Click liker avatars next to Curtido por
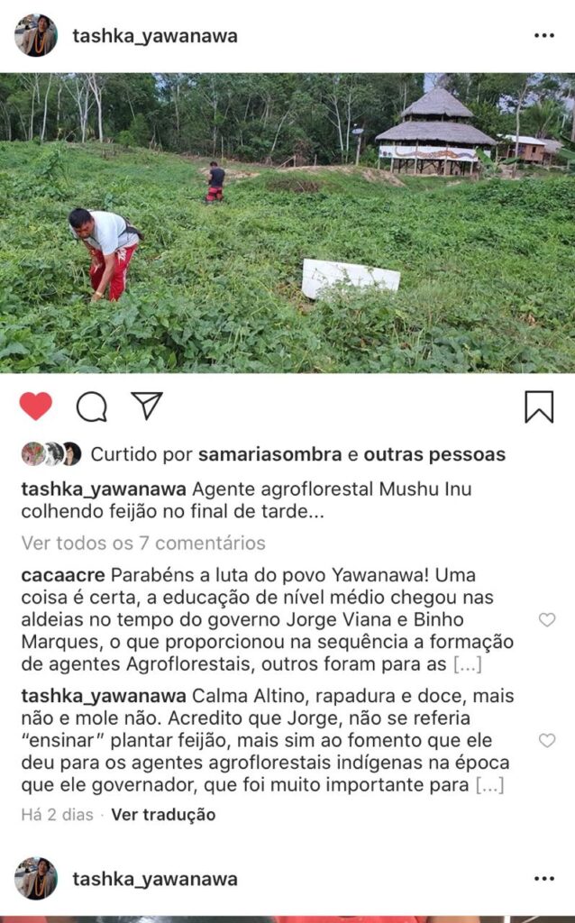The width and height of the screenshot is (575, 923). [x=51, y=454]
